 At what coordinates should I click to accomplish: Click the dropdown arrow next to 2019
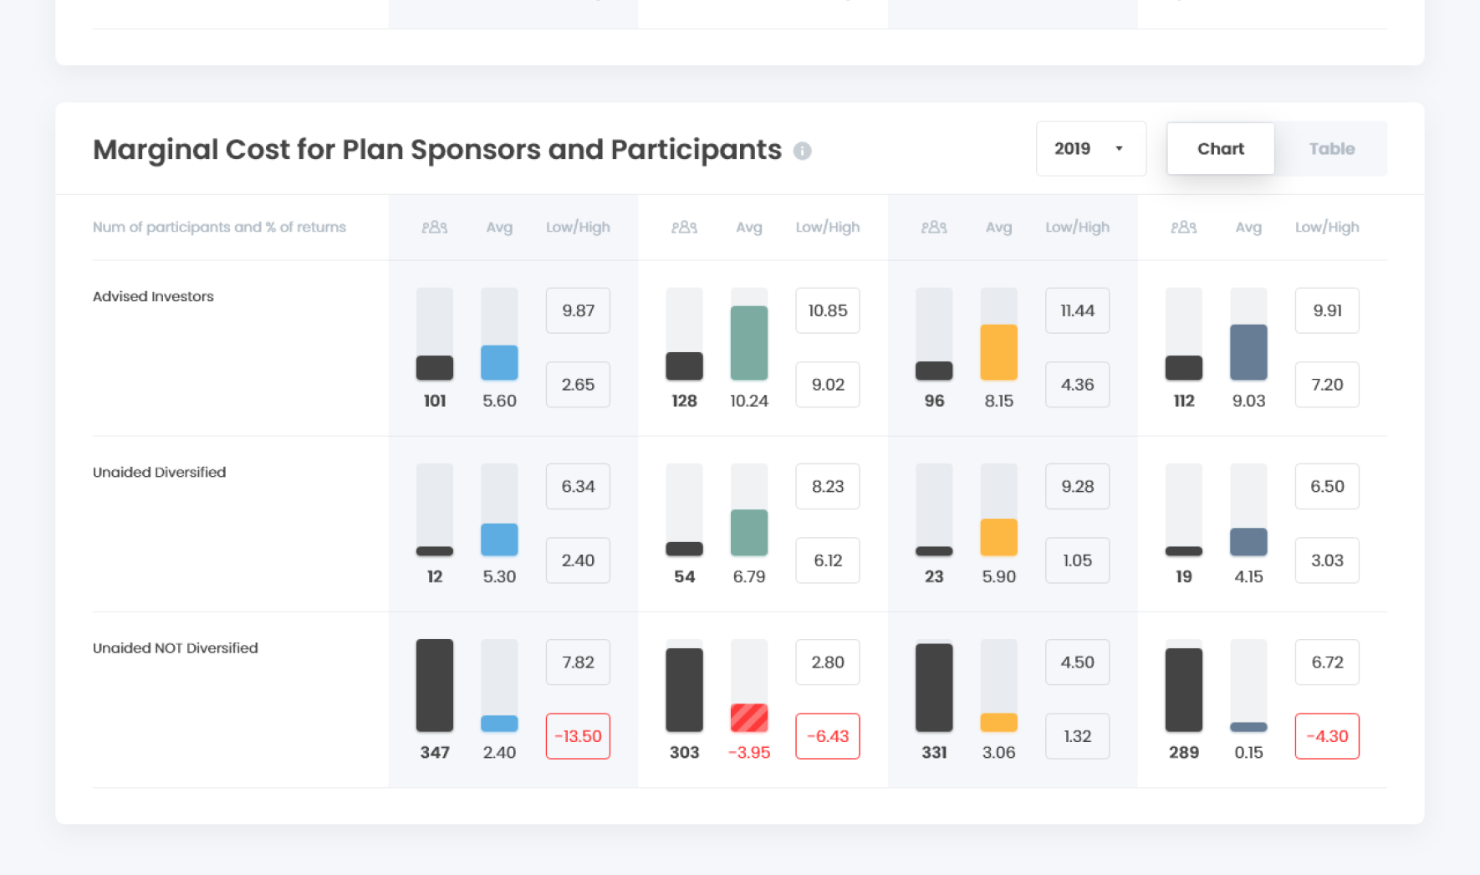pos(1119,149)
